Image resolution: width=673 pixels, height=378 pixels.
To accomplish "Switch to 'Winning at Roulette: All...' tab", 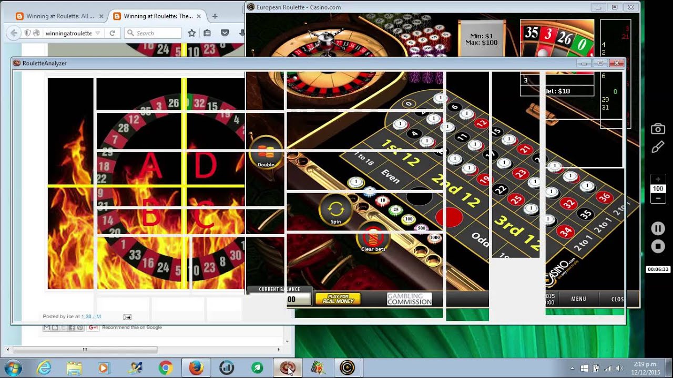I will pyautogui.click(x=59, y=16).
